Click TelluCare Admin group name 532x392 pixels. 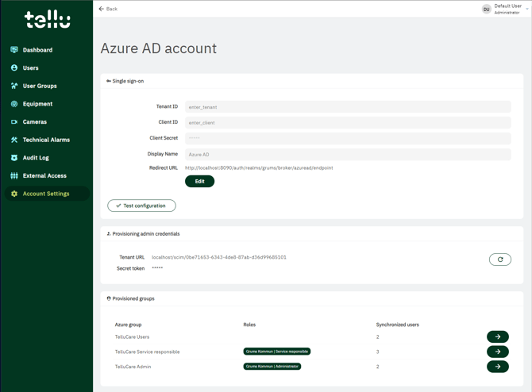pyautogui.click(x=133, y=367)
